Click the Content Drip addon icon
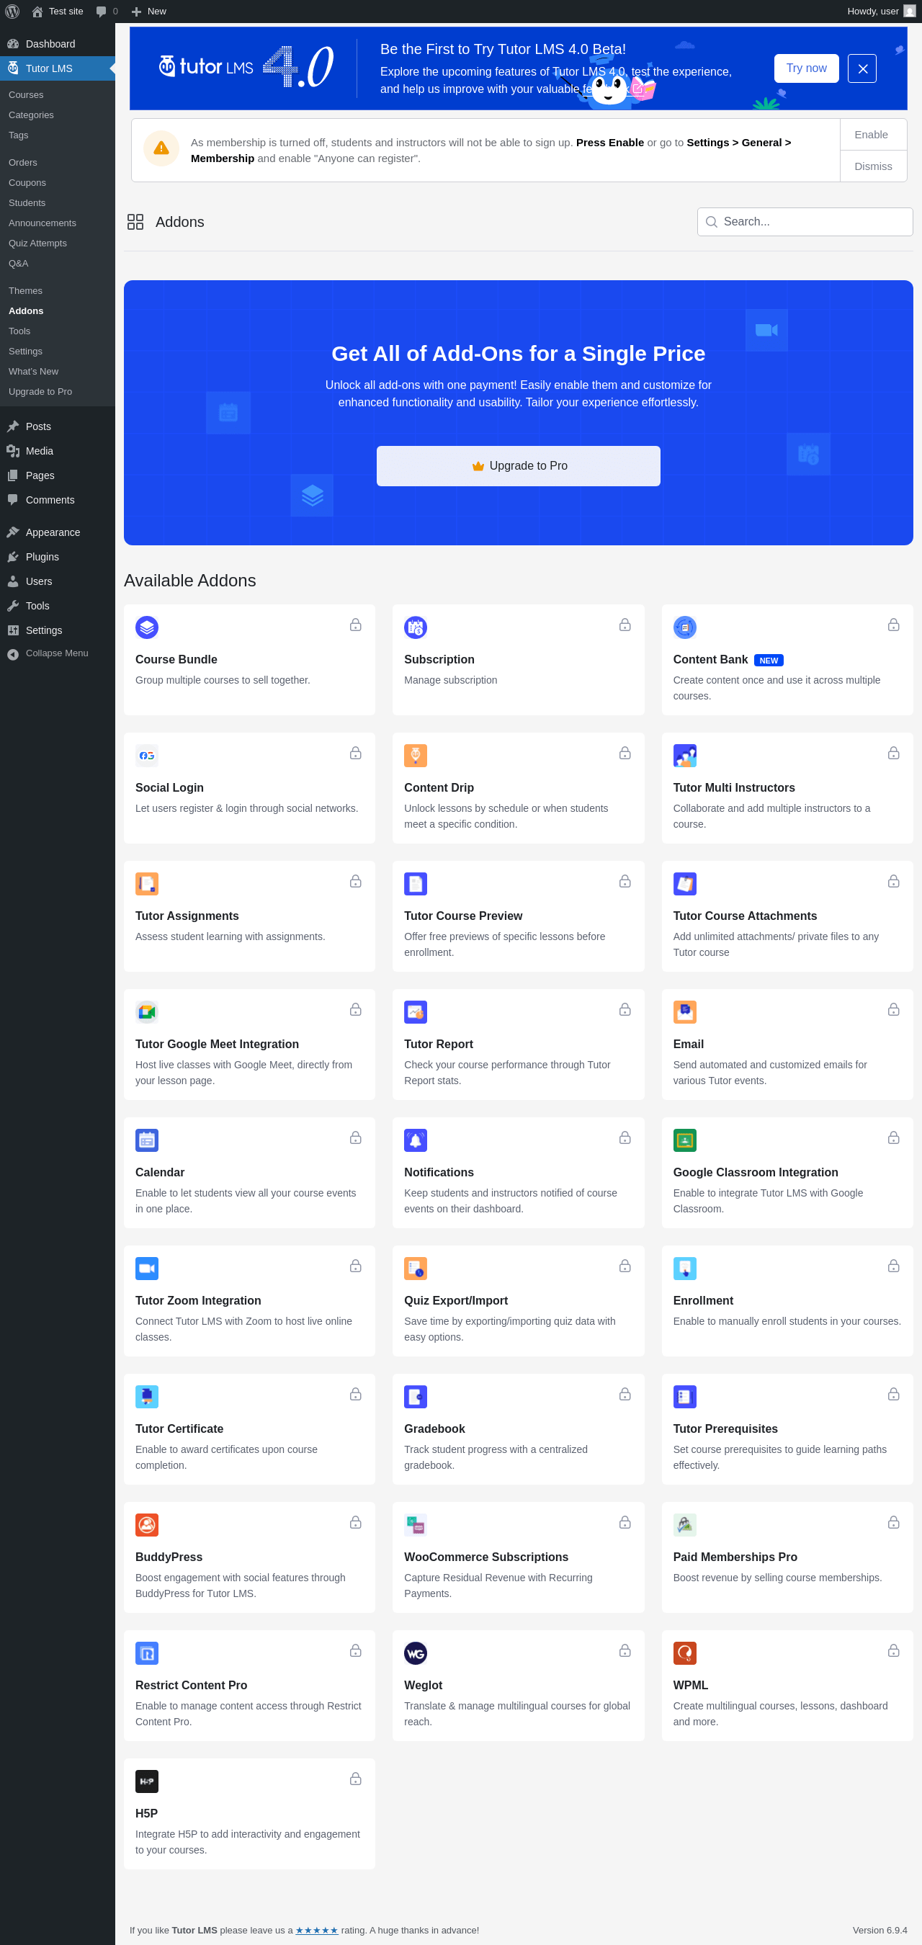This screenshot has height=1945, width=922. tap(416, 755)
